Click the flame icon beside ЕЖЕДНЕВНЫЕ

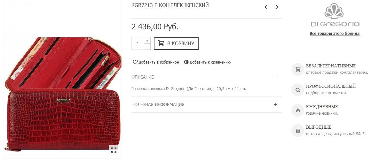(297, 110)
